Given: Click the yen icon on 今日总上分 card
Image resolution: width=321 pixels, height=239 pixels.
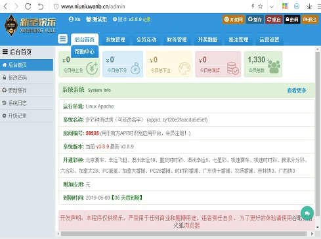Looking at the screenshot, I should point(92,68).
